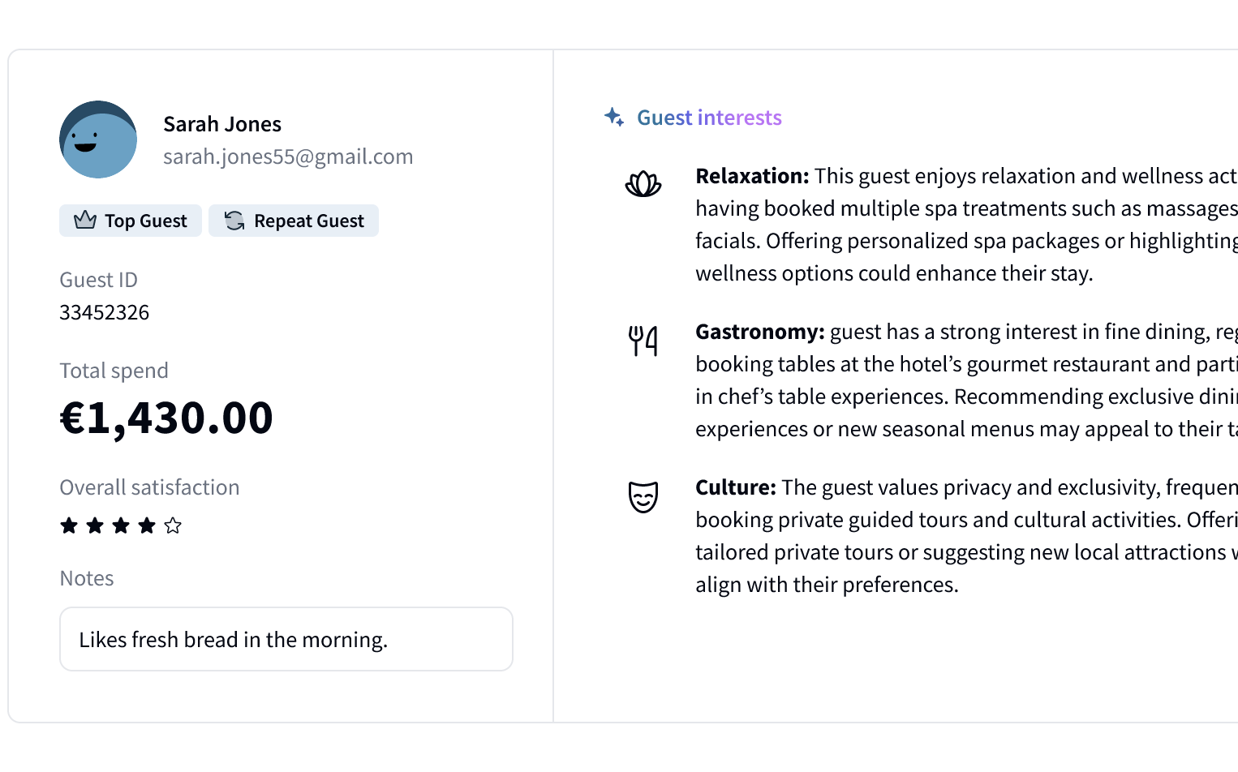Click the theater mask Culture icon
Viewport: 1238px width, 772px height.
tap(643, 496)
